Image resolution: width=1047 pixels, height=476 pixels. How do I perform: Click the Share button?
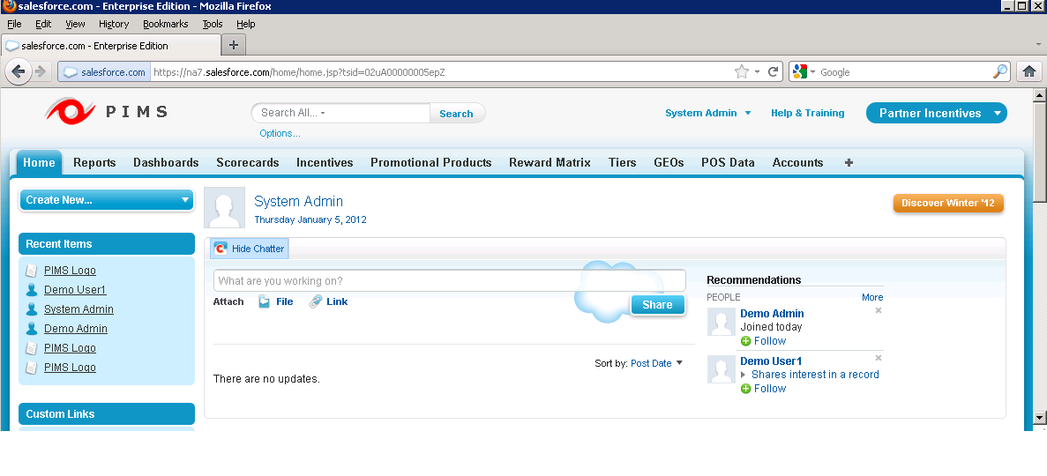[657, 305]
